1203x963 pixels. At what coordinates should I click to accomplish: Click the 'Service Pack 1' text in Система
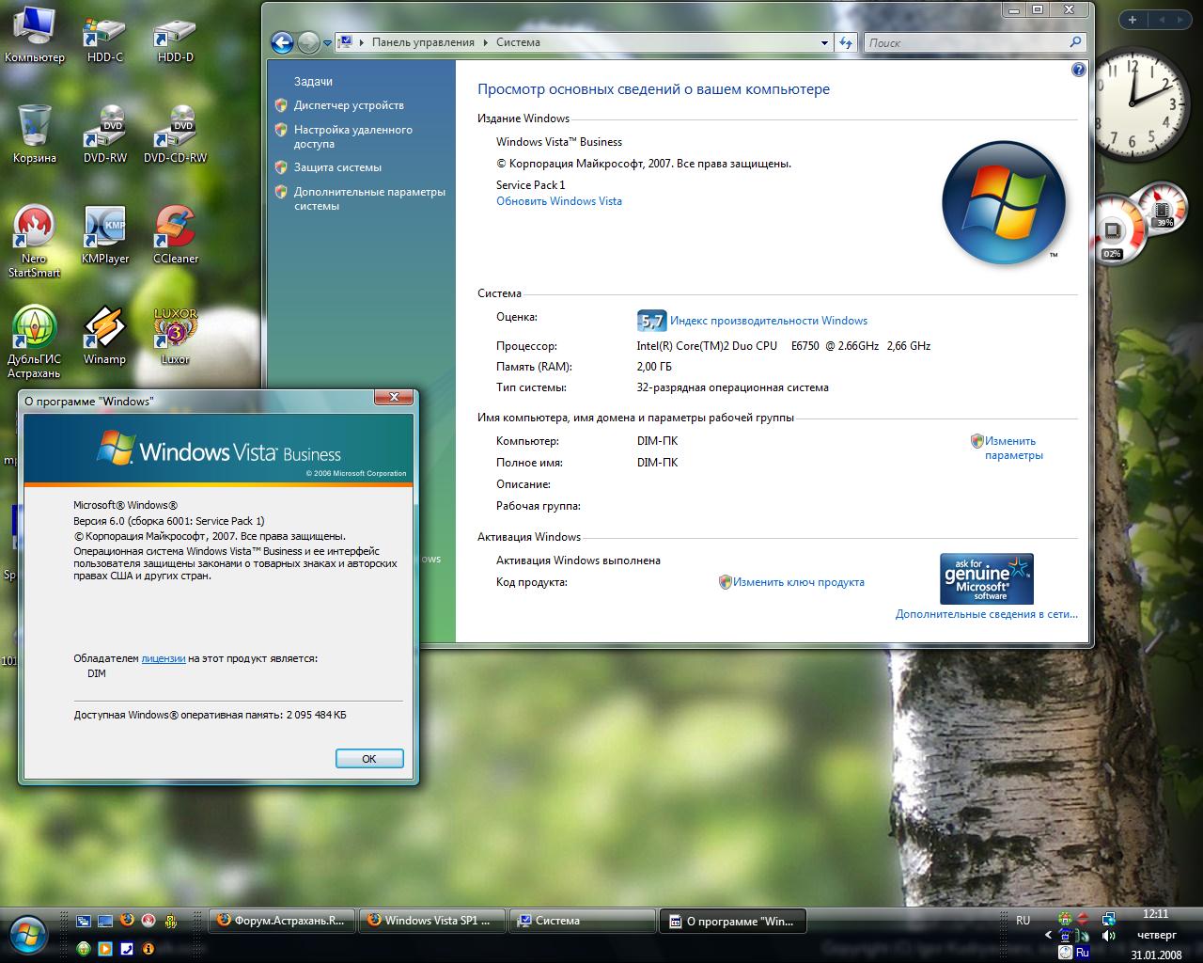point(531,185)
